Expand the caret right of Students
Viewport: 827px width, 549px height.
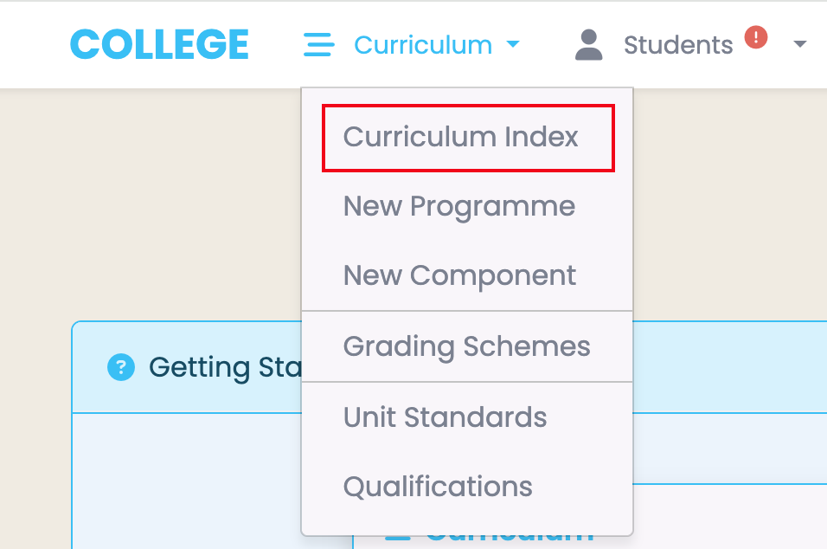coord(800,44)
